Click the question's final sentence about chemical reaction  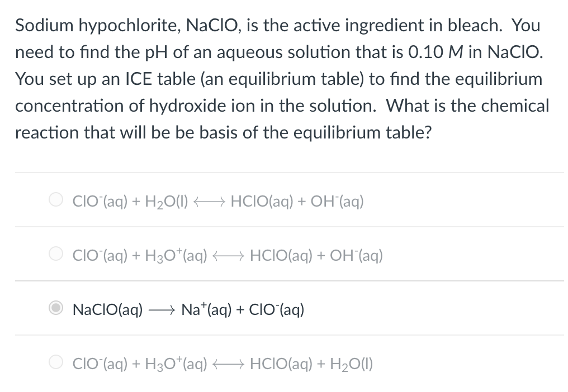[x=282, y=119]
